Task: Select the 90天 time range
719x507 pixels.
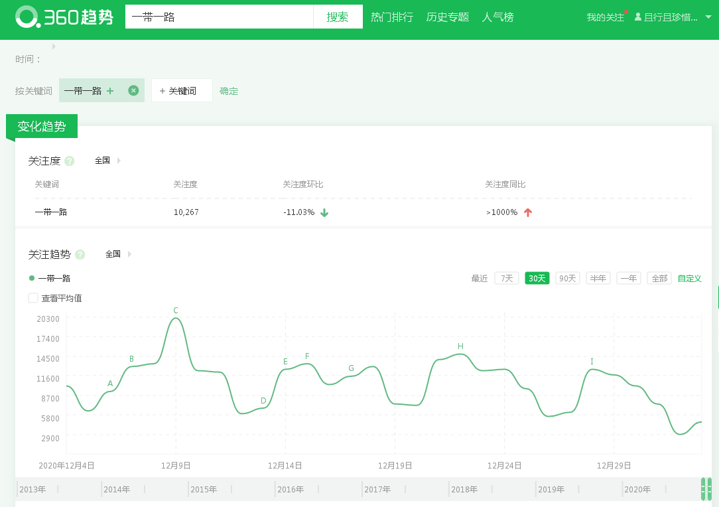Action: point(567,278)
